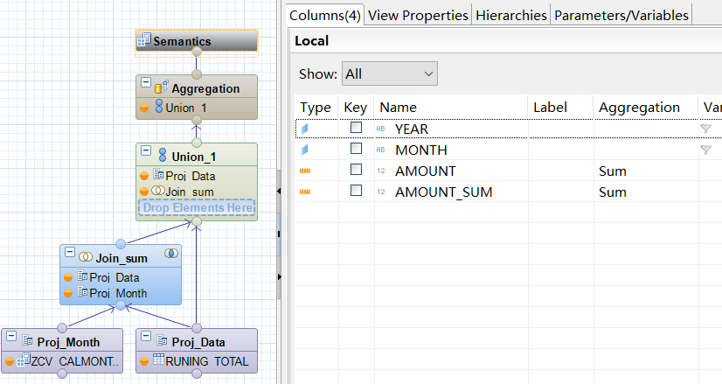The image size is (722, 384).
Task: Check the Key checkbox for MONTH
Action: tap(356, 150)
